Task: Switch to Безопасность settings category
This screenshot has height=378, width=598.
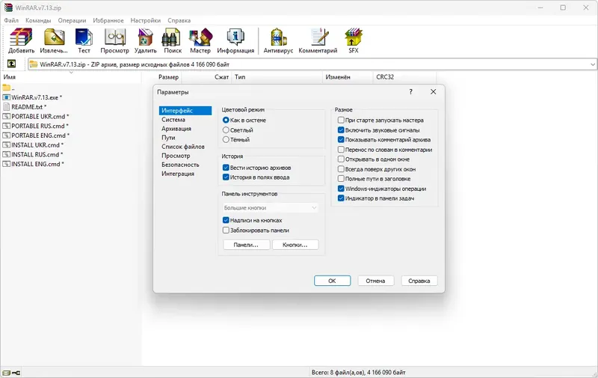Action: tap(180, 165)
